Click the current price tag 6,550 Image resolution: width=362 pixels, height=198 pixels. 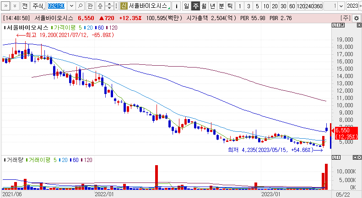point(346,133)
